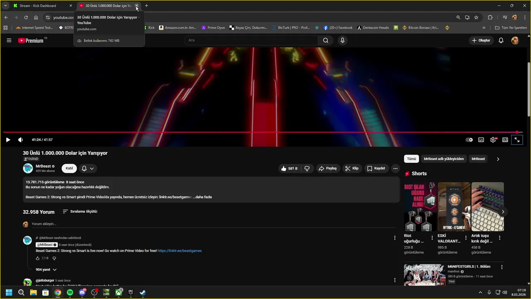
Task: Mute the video with the speaker icon
Action: [x=20, y=140]
